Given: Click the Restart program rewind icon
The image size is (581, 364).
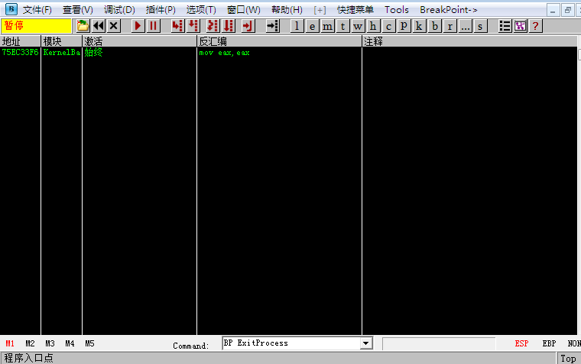Looking at the screenshot, I should (99, 26).
